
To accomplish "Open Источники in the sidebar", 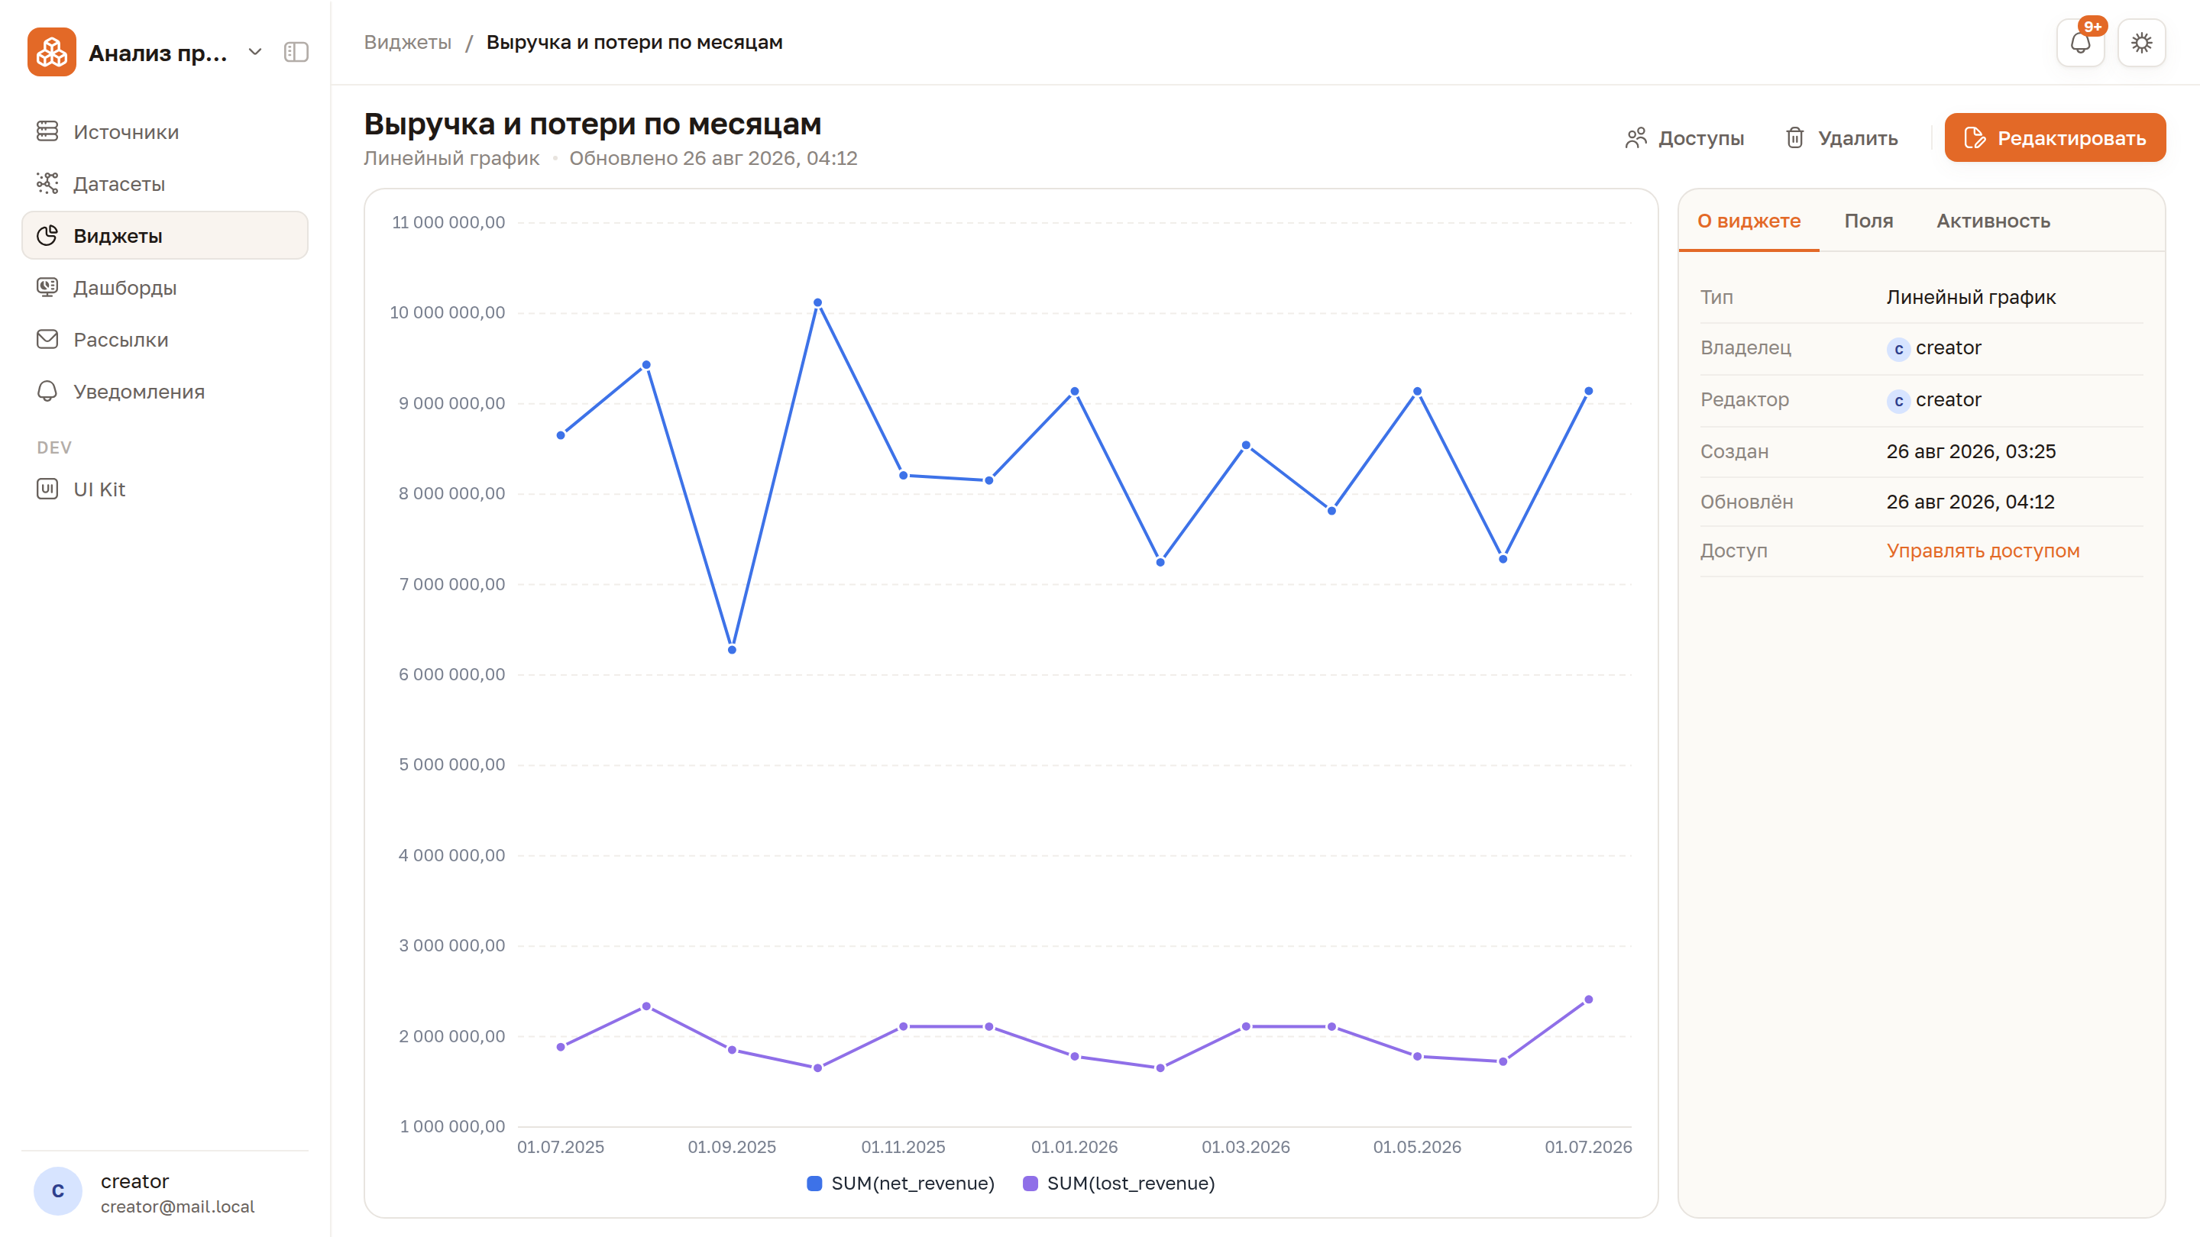I will pos(165,131).
